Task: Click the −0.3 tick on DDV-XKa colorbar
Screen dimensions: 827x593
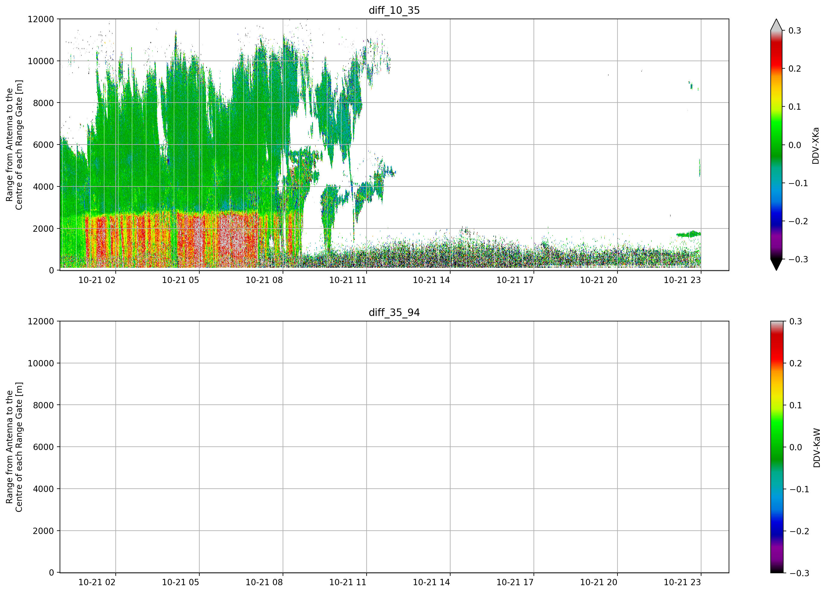Action: point(798,259)
